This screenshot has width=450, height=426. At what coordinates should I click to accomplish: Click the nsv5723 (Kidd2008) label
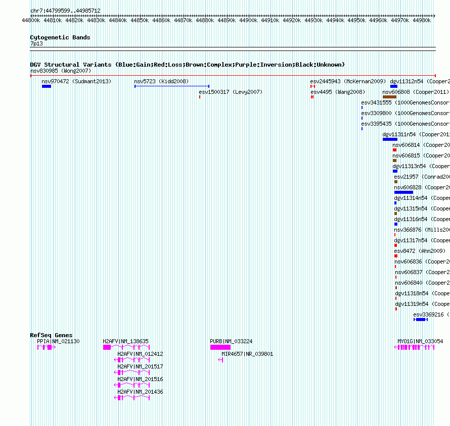point(161,81)
